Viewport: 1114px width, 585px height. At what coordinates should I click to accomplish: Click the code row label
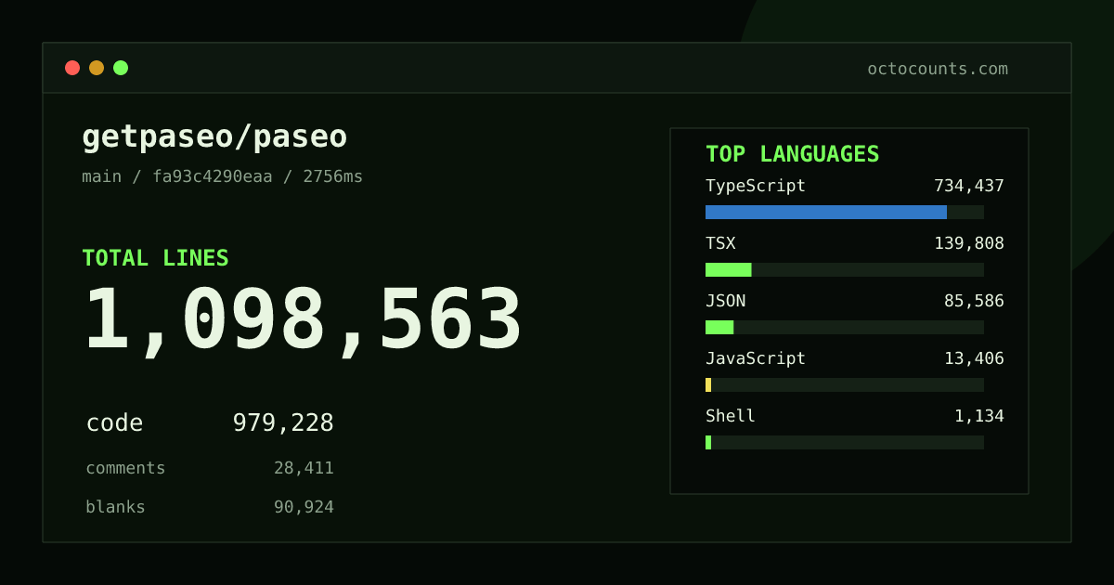pyautogui.click(x=114, y=423)
